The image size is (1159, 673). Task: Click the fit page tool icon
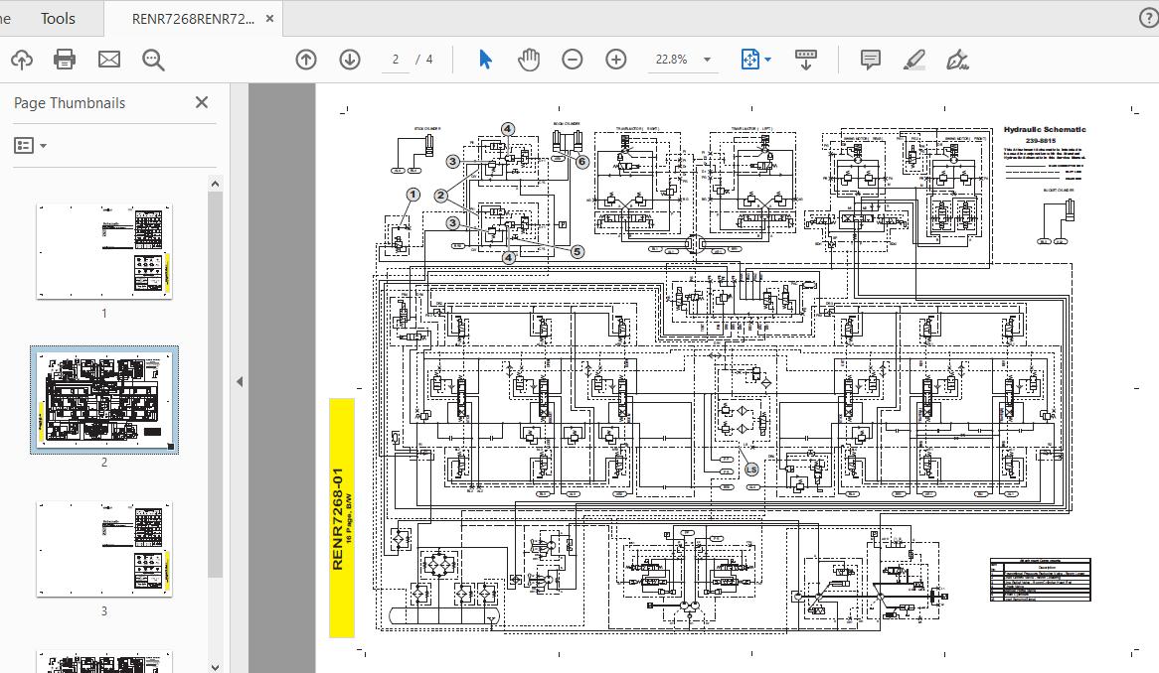tap(749, 60)
